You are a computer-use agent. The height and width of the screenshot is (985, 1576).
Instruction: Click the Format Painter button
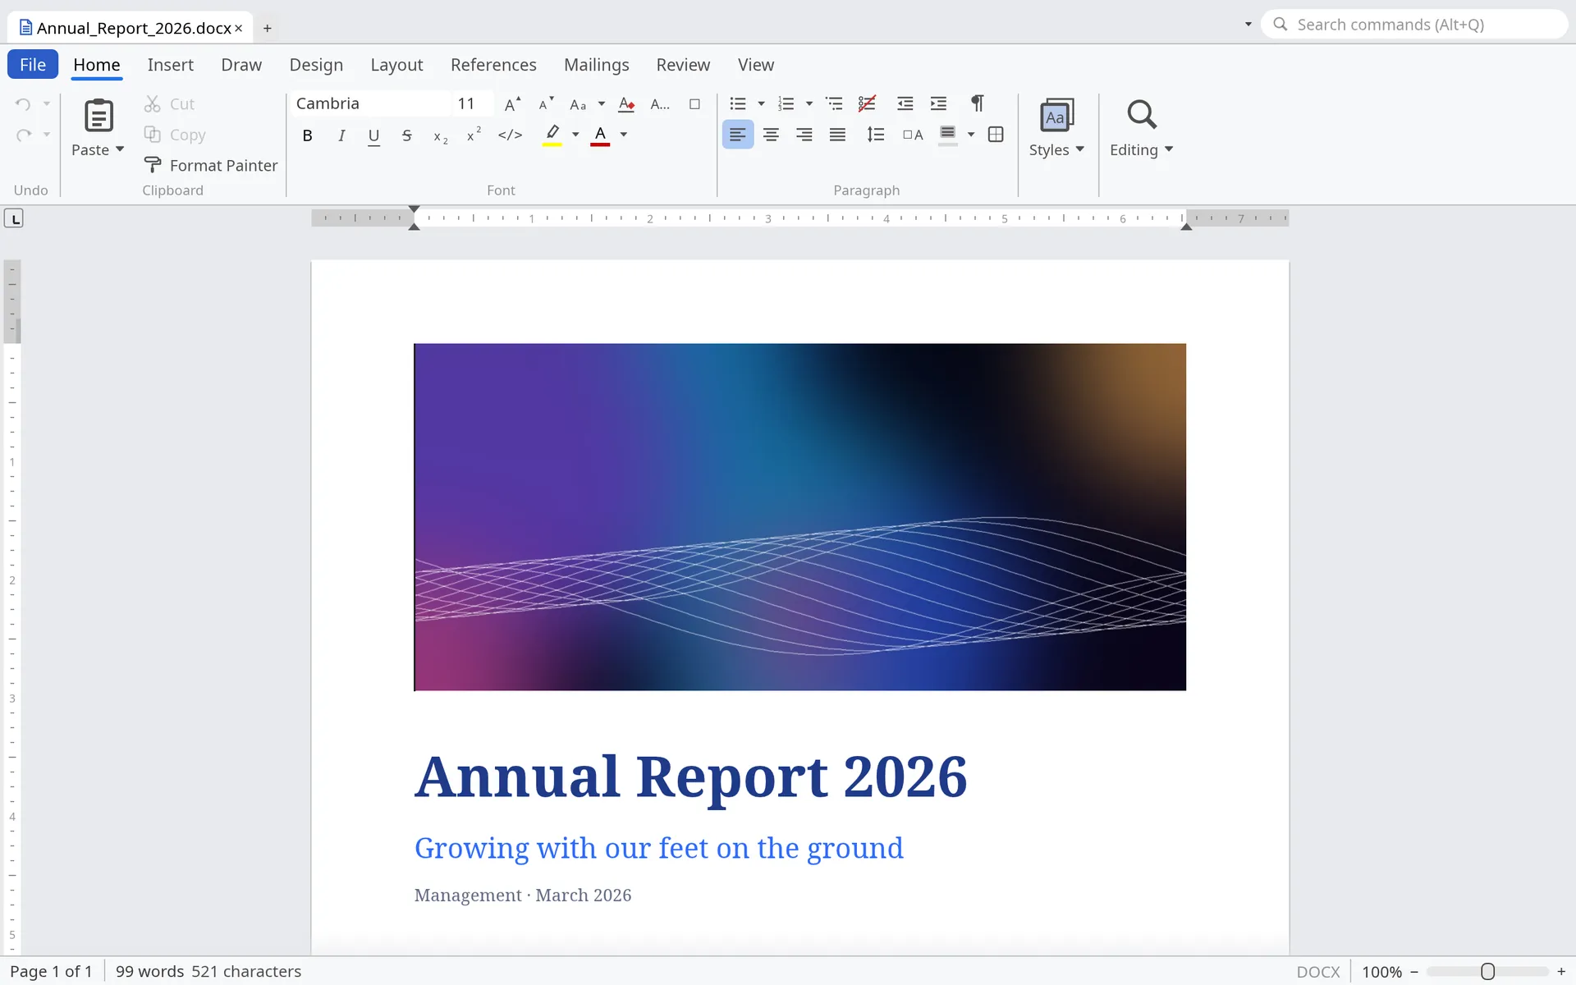(211, 166)
